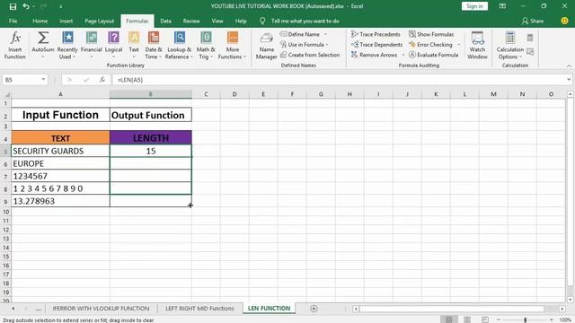Open Lookup & Reference functions
The width and height of the screenshot is (575, 323).
pyautogui.click(x=179, y=46)
